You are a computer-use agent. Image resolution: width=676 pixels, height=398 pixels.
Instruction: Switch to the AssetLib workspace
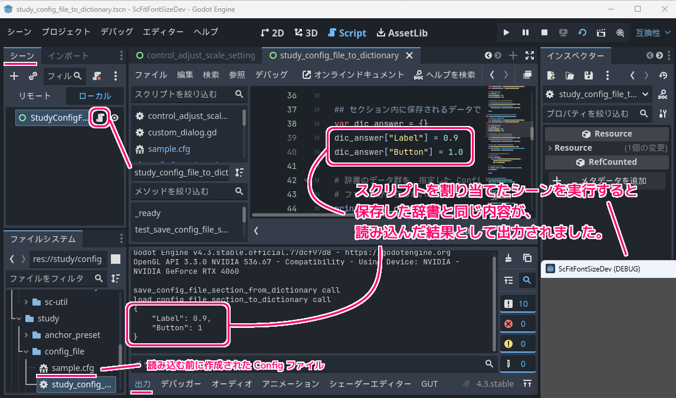pyautogui.click(x=402, y=33)
